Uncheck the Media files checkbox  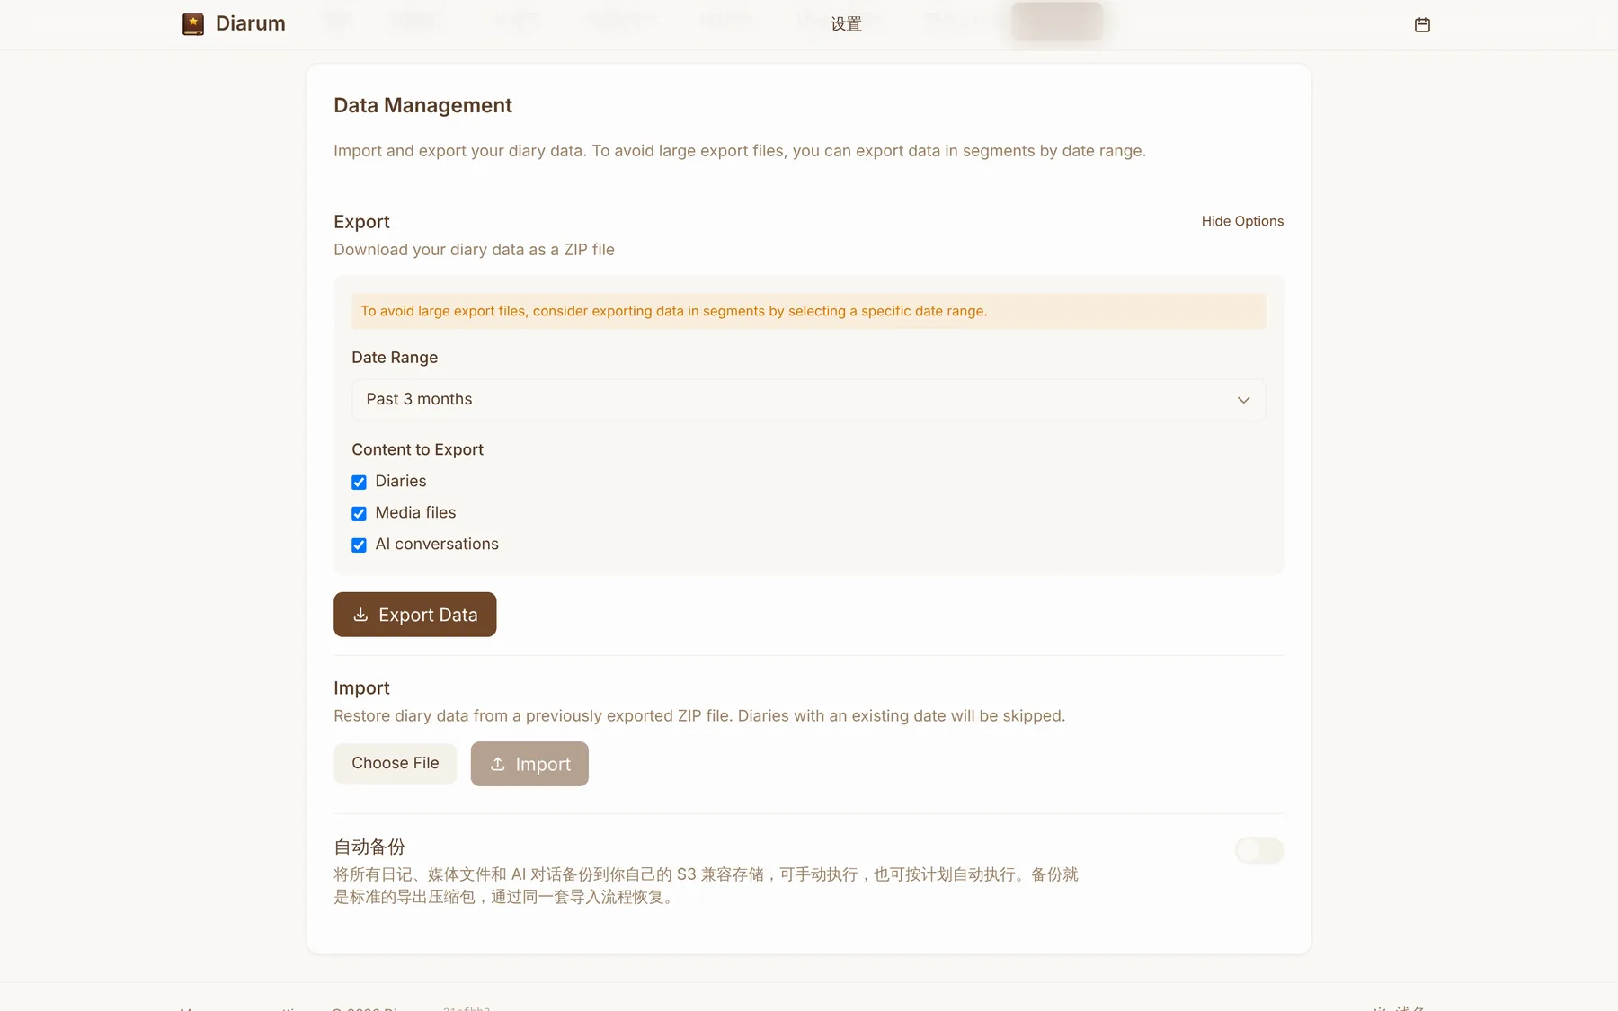[359, 513]
